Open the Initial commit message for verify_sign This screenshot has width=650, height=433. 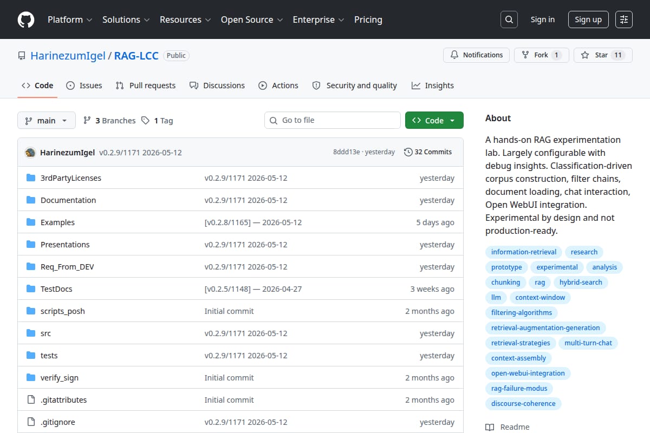pyautogui.click(x=229, y=378)
